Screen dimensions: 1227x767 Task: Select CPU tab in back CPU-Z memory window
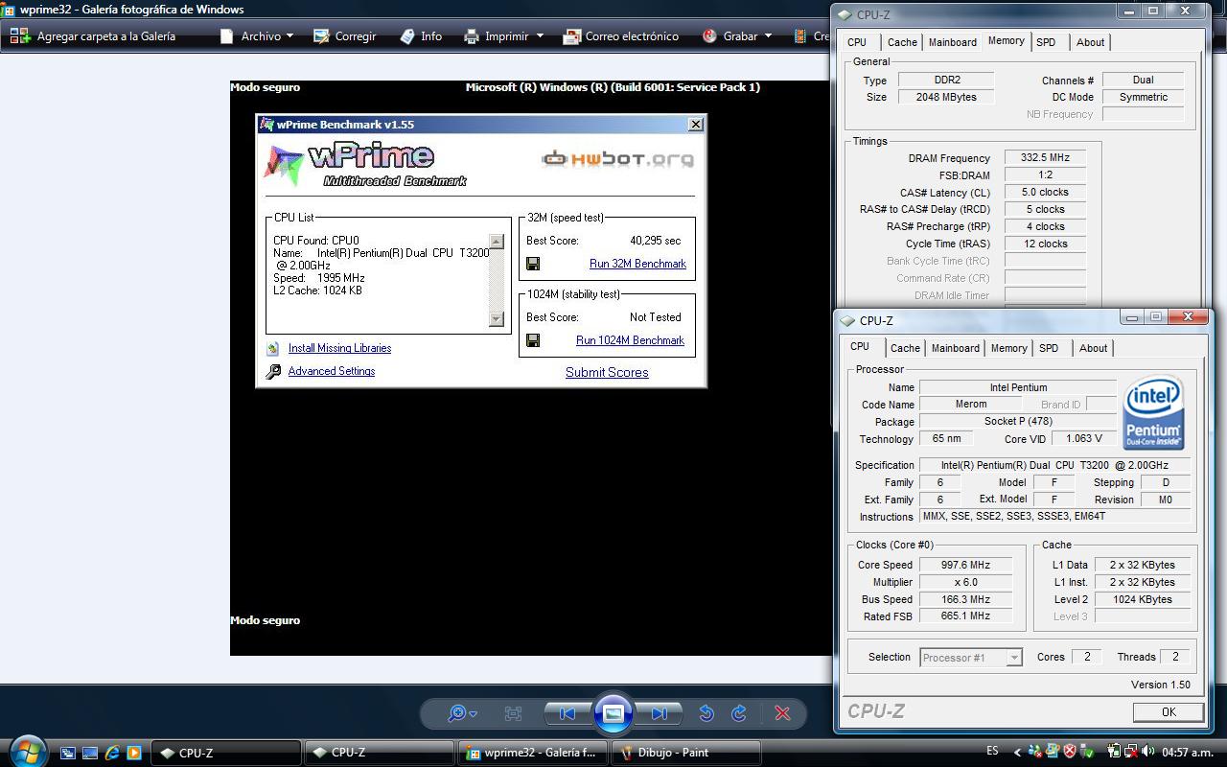coord(857,42)
